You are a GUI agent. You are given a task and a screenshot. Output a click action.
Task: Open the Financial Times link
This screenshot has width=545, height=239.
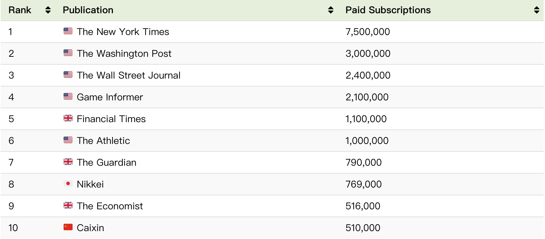(111, 119)
